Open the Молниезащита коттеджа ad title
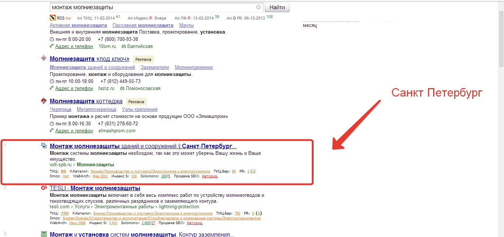 [x=86, y=101]
